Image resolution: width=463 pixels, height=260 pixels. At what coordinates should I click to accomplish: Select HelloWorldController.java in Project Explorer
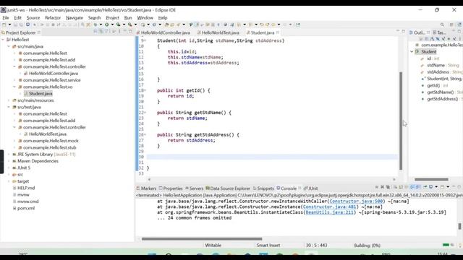[54, 73]
